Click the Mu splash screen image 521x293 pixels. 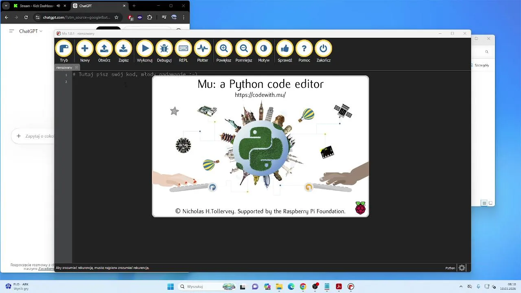260,146
